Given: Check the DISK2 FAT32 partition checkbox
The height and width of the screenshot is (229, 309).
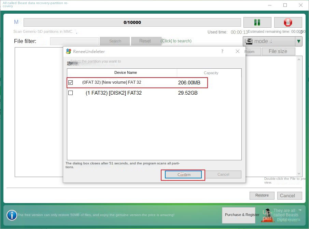Looking at the screenshot, I should (x=71, y=93).
